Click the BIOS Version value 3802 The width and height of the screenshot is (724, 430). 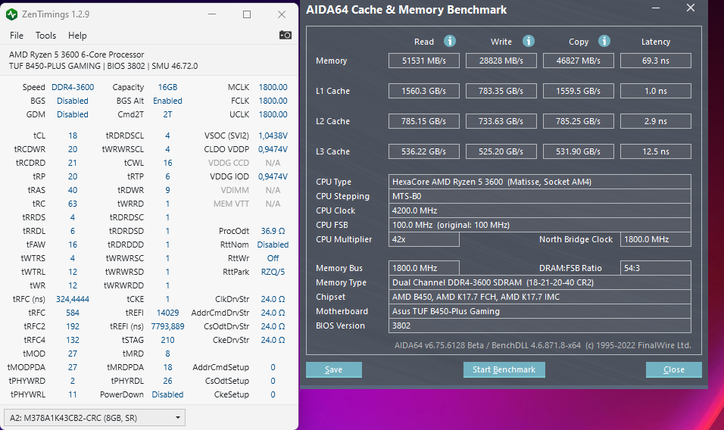click(x=540, y=326)
